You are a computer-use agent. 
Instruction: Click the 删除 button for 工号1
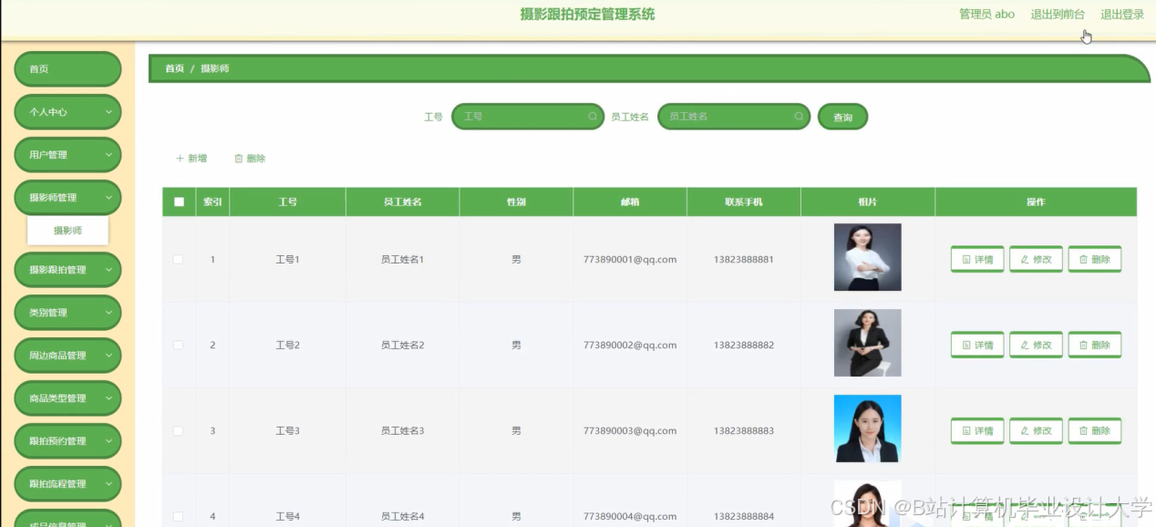pos(1094,260)
